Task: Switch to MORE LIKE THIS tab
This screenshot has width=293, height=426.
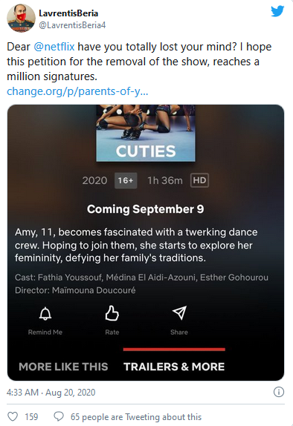Action: (x=63, y=367)
